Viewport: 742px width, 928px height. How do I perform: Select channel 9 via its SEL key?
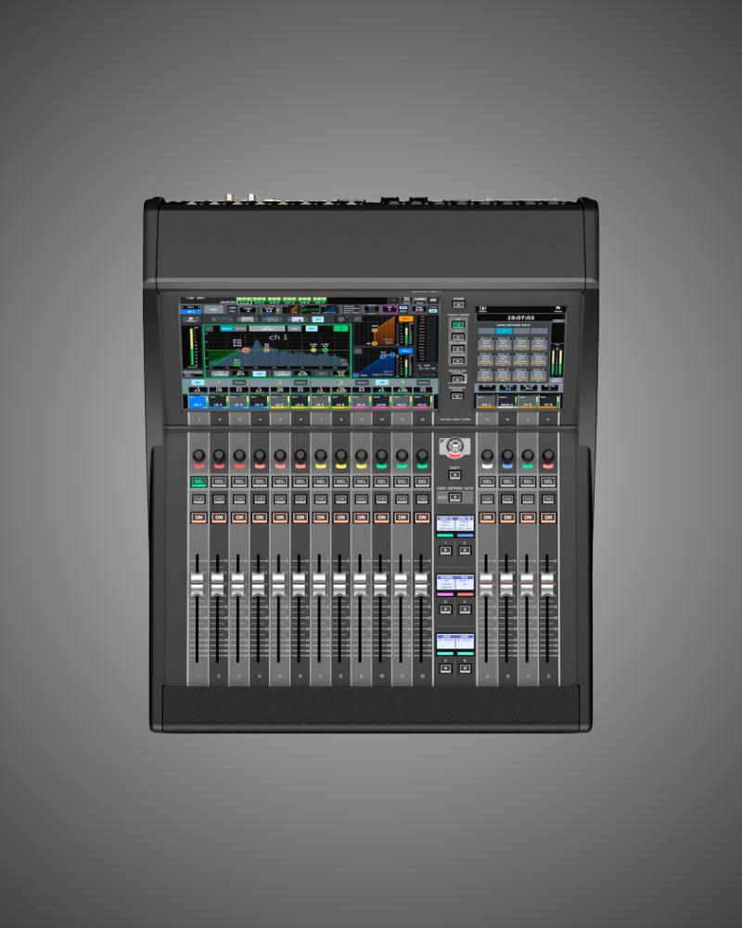pos(361,482)
